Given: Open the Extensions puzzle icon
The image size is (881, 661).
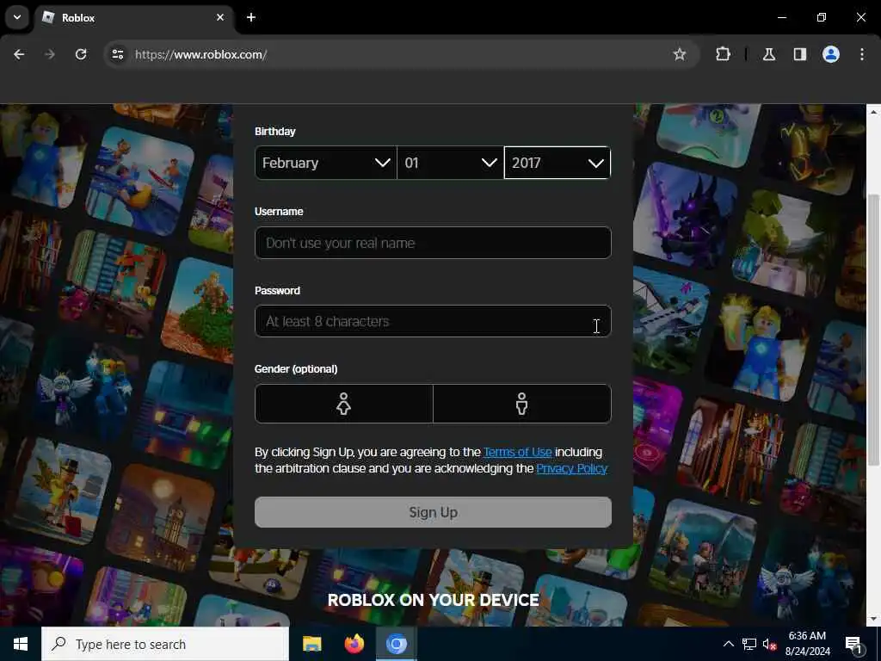Looking at the screenshot, I should click(x=723, y=54).
